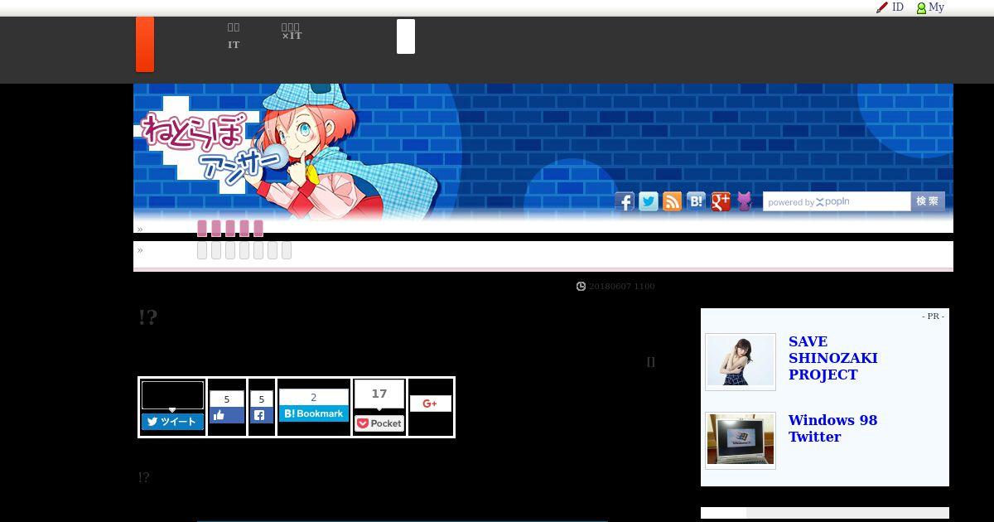Click the Hatena bookmark count showing 2

pyautogui.click(x=314, y=398)
